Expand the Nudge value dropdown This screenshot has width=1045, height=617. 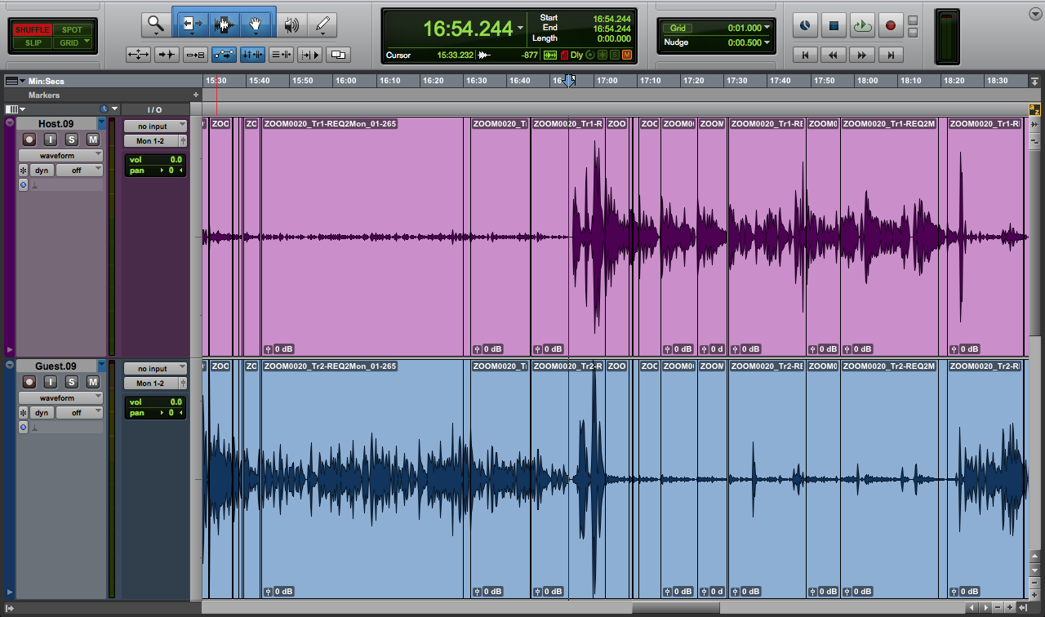[767, 42]
